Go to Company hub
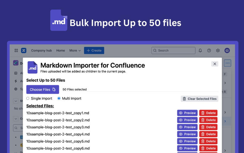This screenshot has height=153, width=244. (42, 50)
